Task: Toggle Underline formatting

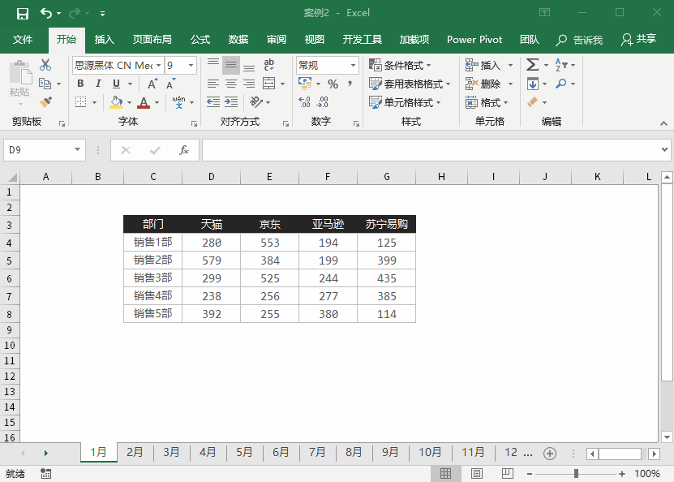Action: pyautogui.click(x=116, y=84)
